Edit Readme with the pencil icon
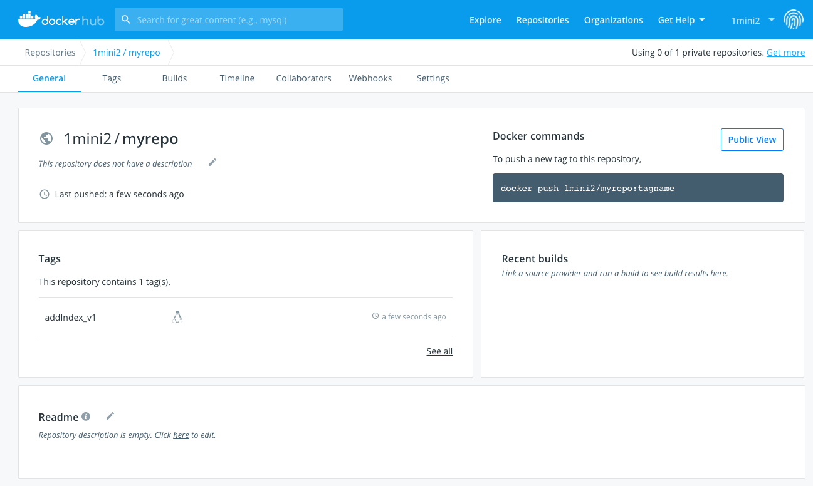The width and height of the screenshot is (813, 486). point(110,416)
